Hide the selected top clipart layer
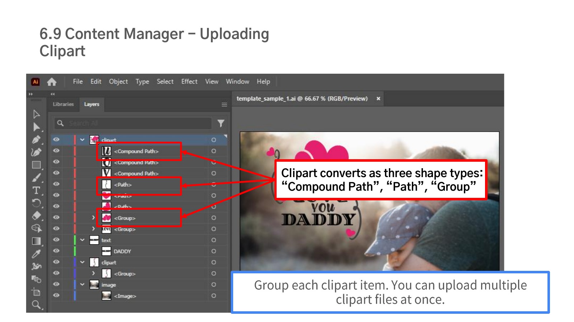Screen dimensions: 574x322 [56, 140]
